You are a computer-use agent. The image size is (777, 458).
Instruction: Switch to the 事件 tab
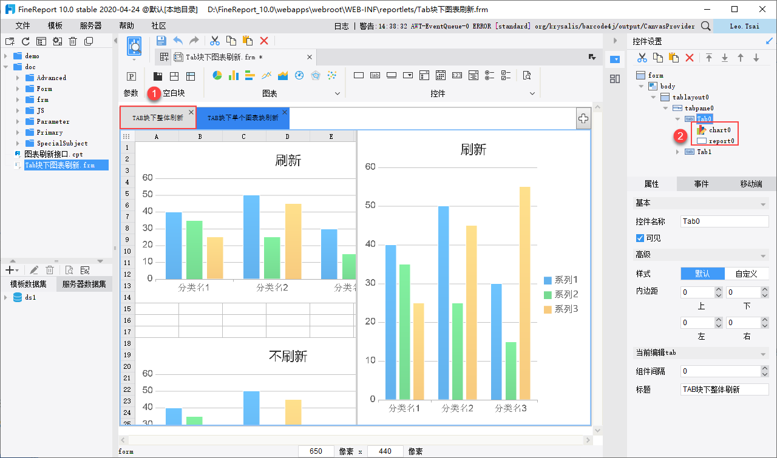pos(702,184)
